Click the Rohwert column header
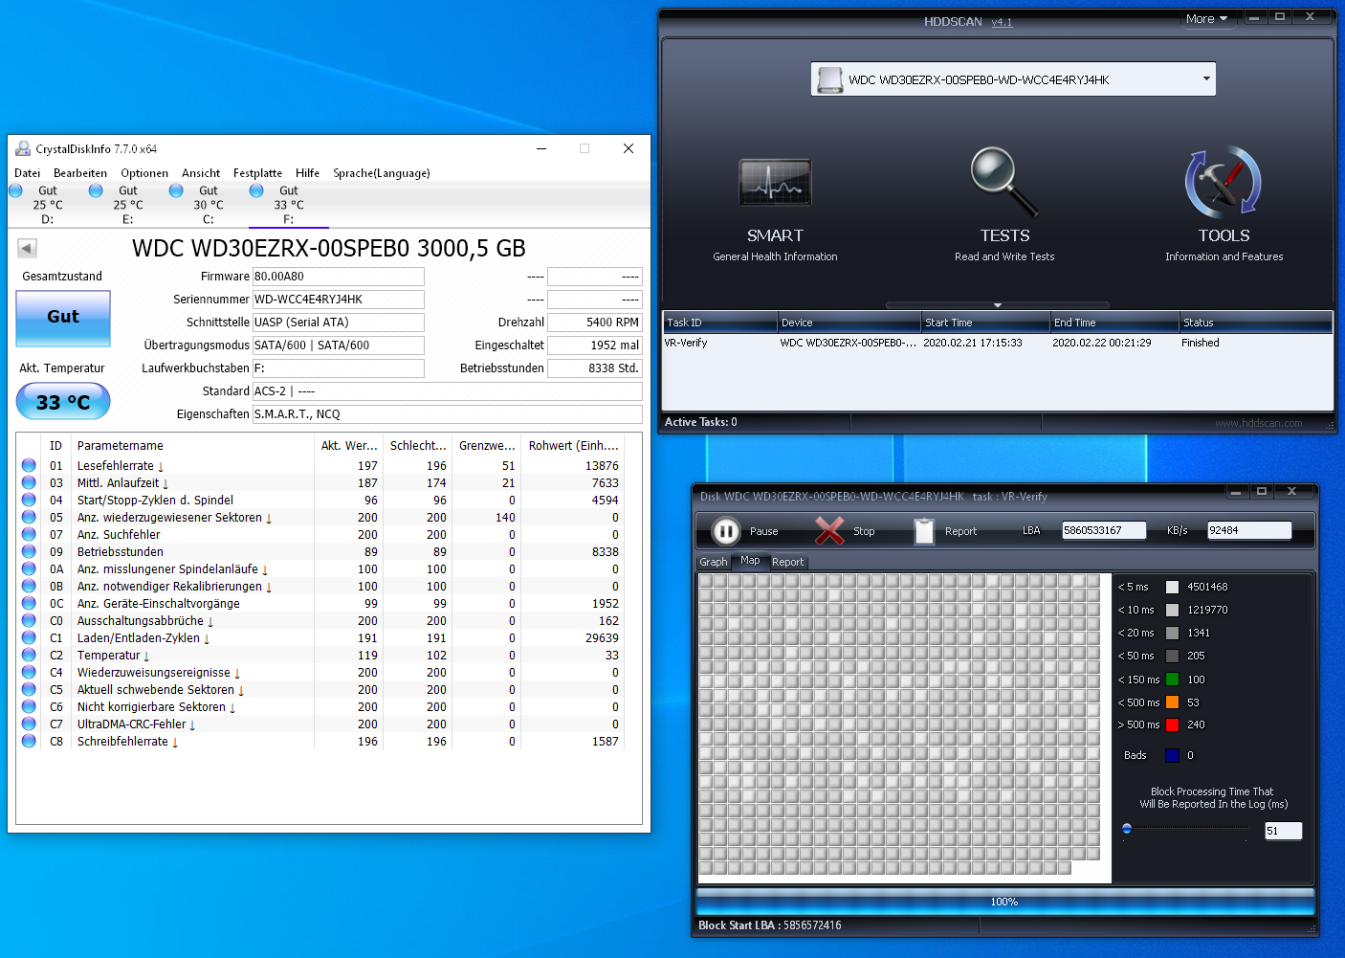 pyautogui.click(x=574, y=446)
